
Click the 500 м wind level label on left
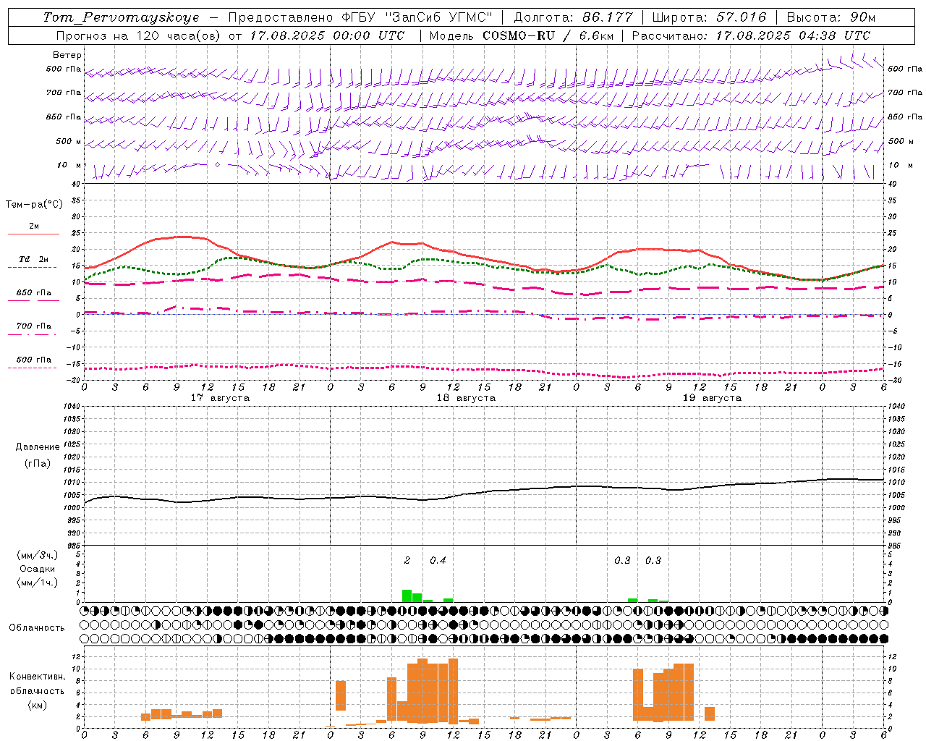point(69,141)
